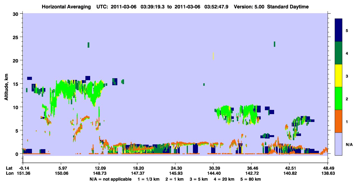This screenshot has width=364, height=187.
Task: Click the lavender N/A colorbar segment
Action: tap(339, 144)
